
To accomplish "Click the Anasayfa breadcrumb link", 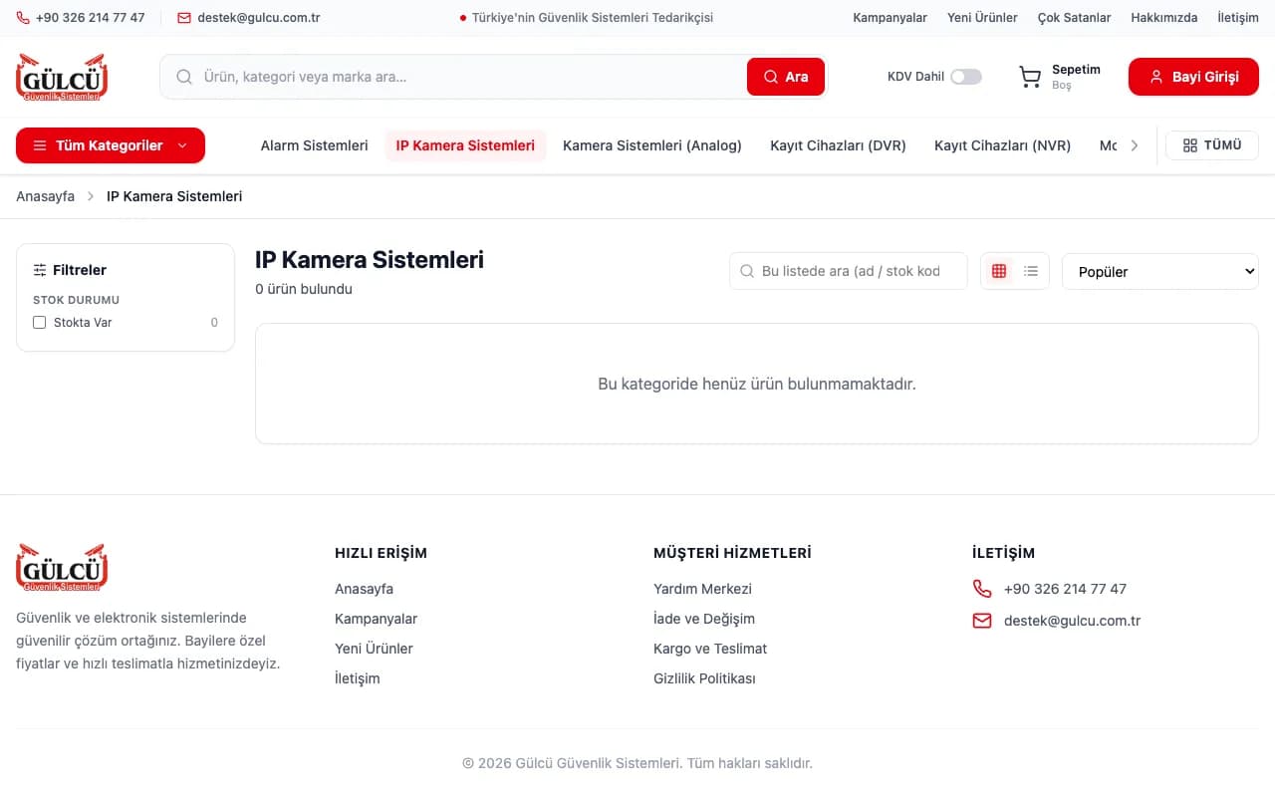I will [45, 196].
